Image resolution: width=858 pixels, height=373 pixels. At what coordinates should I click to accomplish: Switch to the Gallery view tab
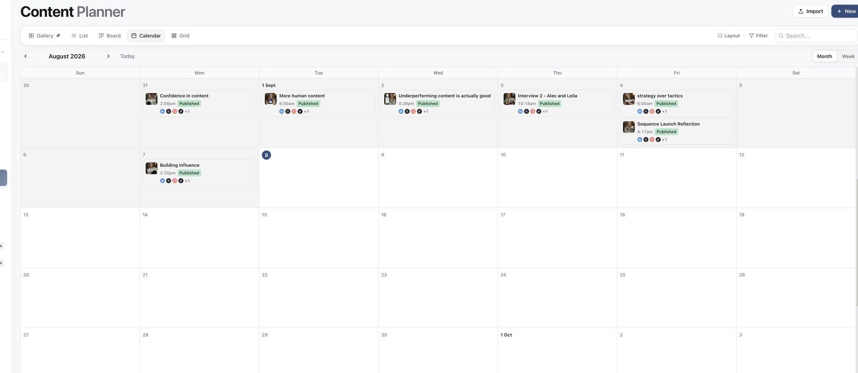44,36
